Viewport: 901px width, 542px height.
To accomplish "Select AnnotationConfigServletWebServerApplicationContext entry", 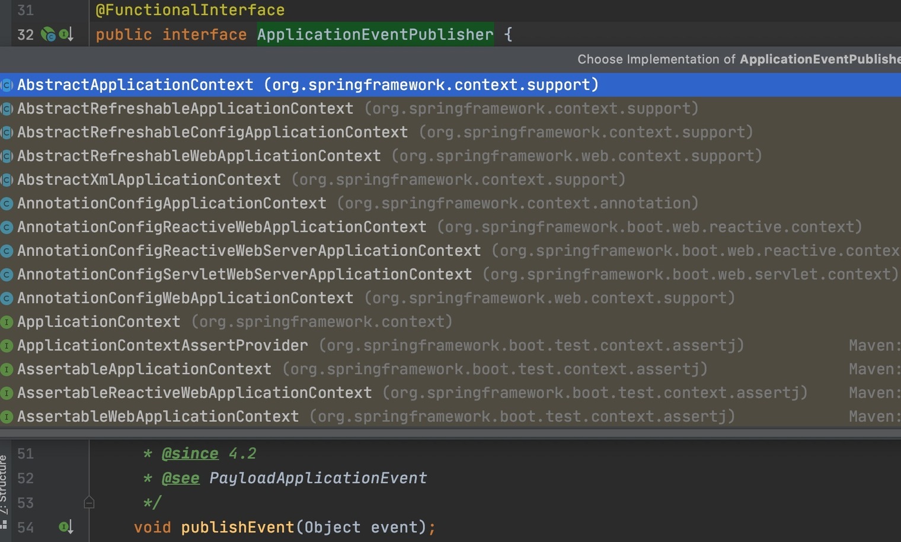I will [x=451, y=274].
